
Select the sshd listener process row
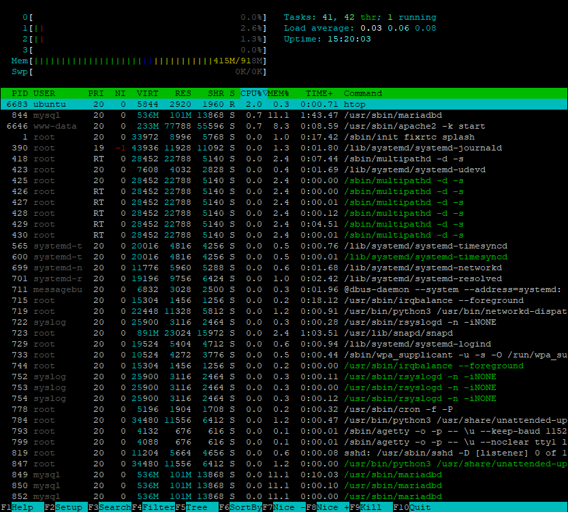tap(284, 453)
